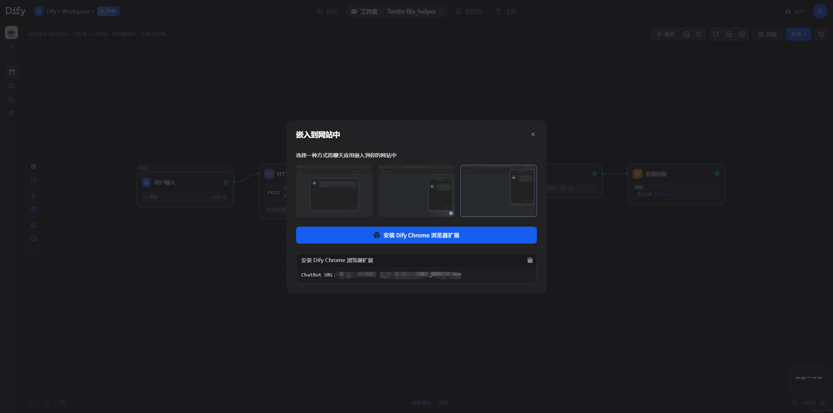This screenshot has width=833, height=413.
Task: Click Install Dify Chrome extension button
Action: (416, 235)
